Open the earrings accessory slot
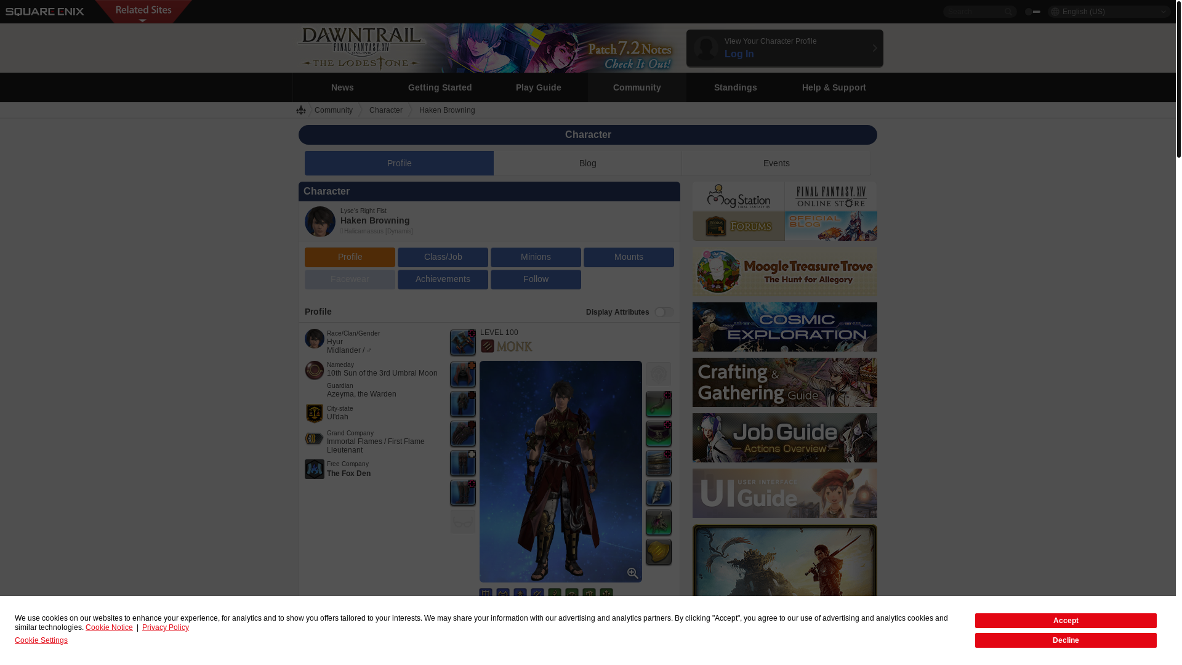1182x665 pixels. (x=659, y=404)
